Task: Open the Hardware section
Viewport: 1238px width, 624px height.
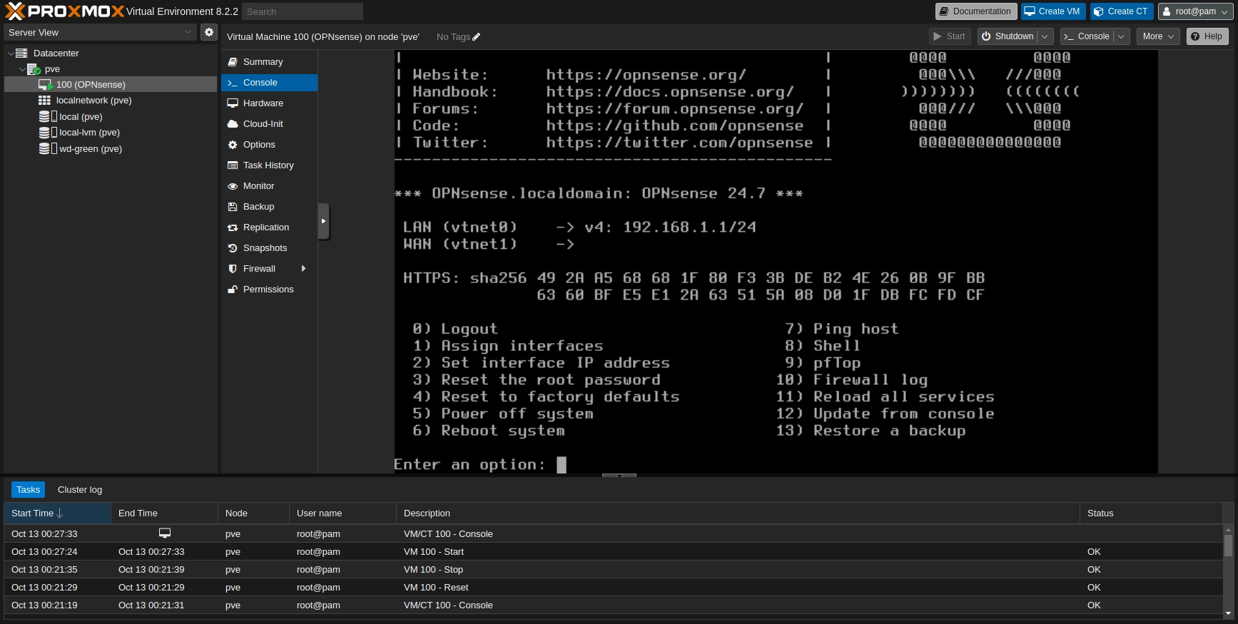Action: pyautogui.click(x=269, y=103)
